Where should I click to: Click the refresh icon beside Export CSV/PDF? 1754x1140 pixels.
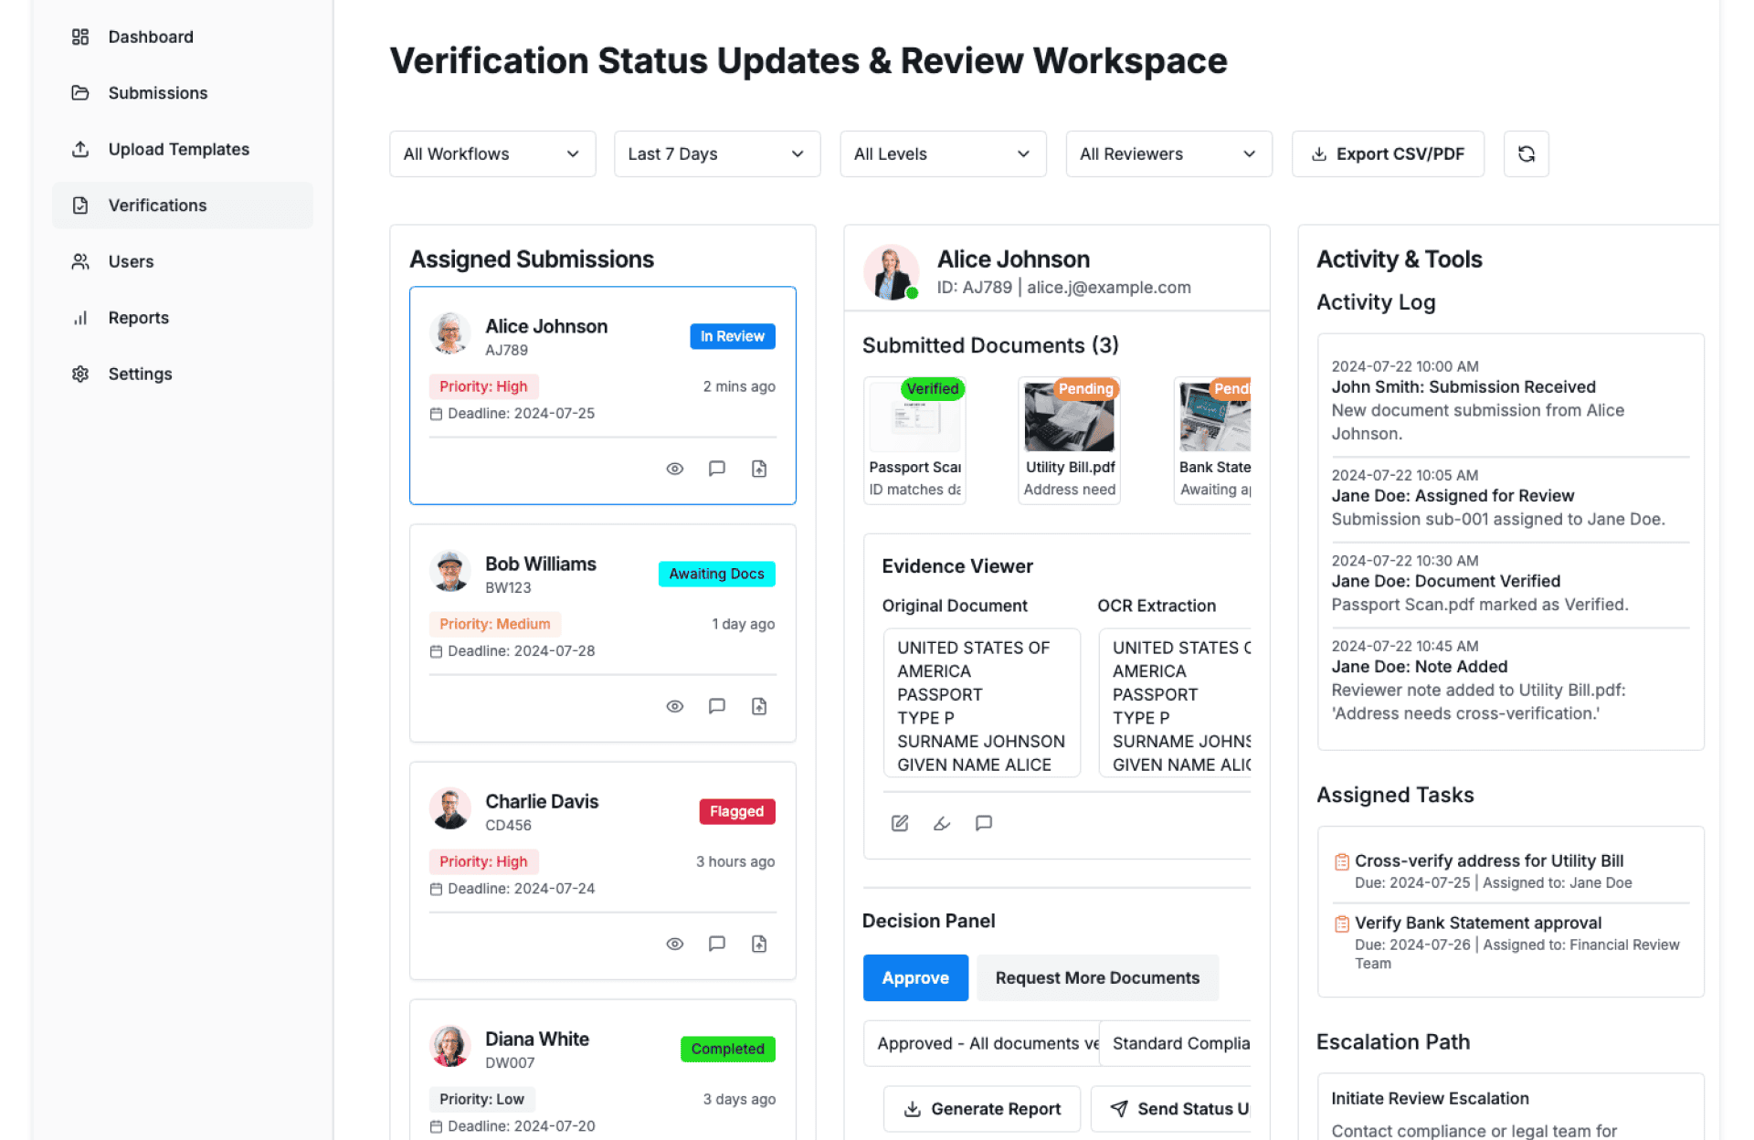click(1526, 153)
